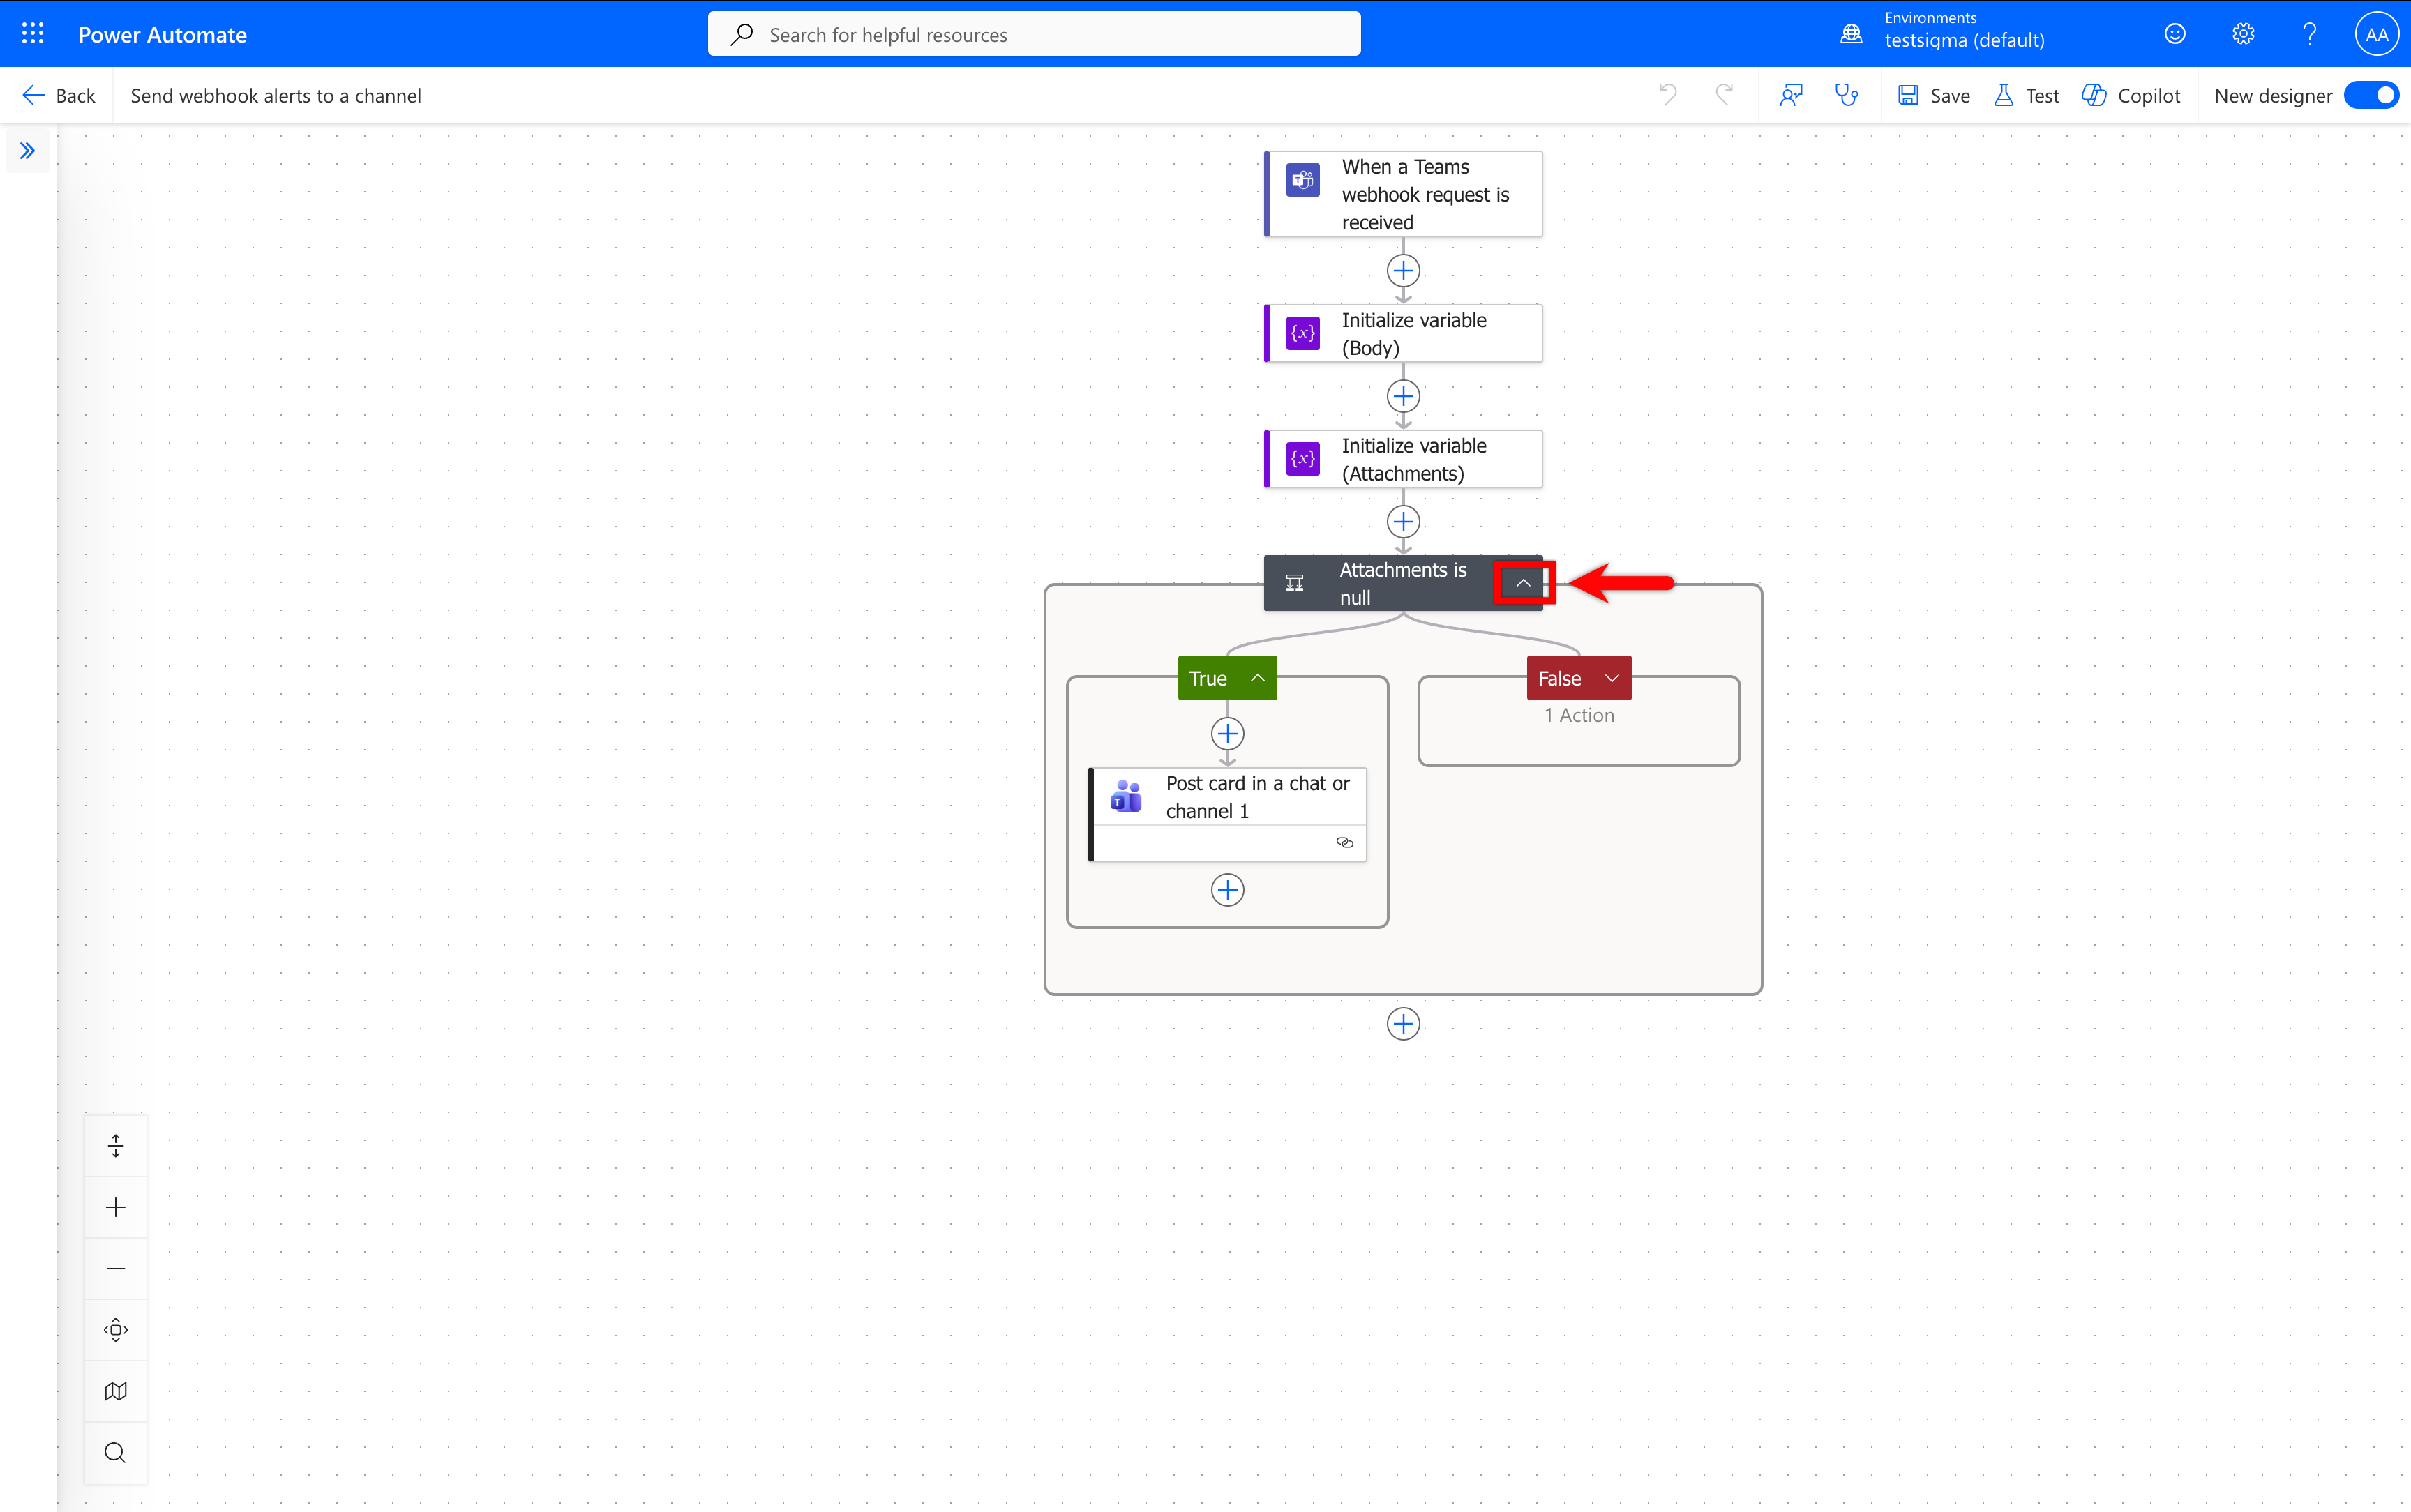
Task: Add an action after Initialize variable (Body)
Action: pos(1403,396)
